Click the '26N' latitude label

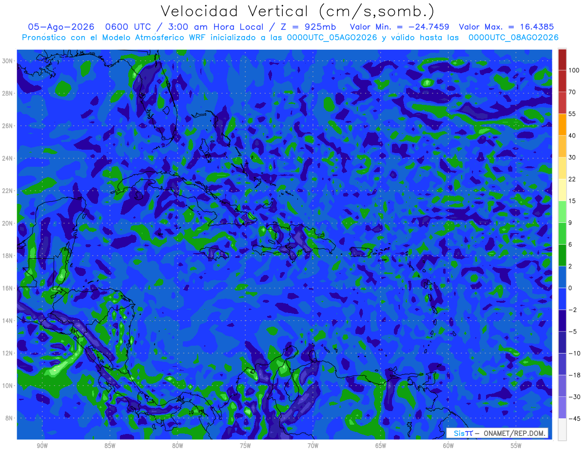[8, 126]
